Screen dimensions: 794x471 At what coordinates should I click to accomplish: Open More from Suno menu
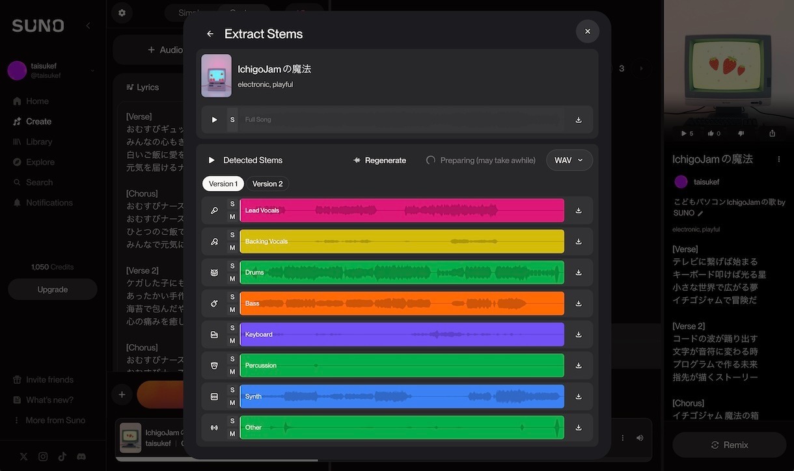(x=49, y=420)
